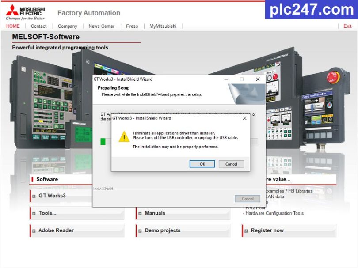Open Tools... using its square arrow icon
Screen dimensions: 358x268
coord(34,213)
